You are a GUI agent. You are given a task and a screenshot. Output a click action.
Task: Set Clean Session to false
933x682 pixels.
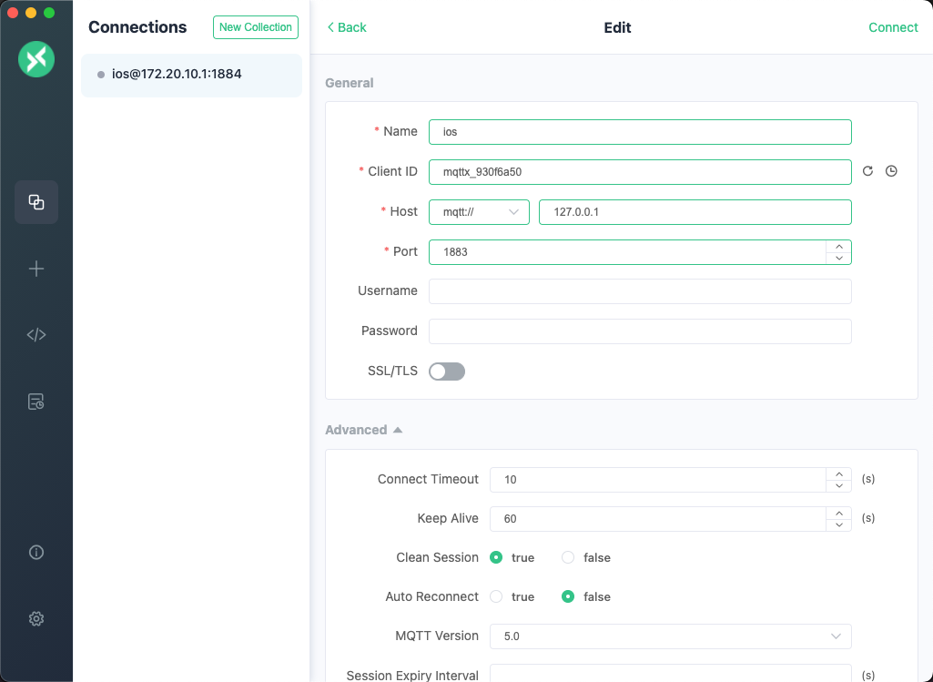click(568, 557)
